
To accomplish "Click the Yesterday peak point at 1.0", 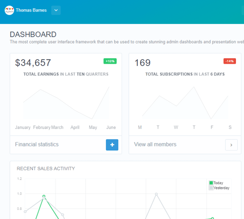I will click(x=157, y=194).
